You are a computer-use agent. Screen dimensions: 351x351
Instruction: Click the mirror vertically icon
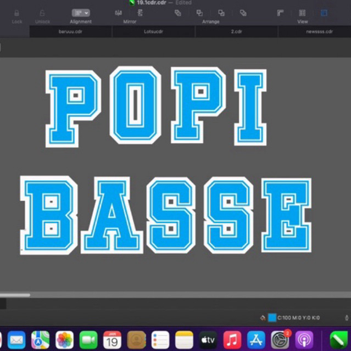point(140,13)
